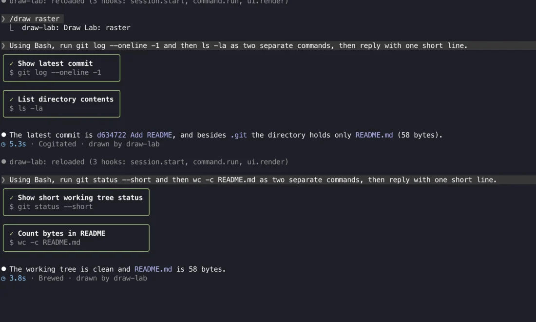Click the clock icon next to 5.3s
Screen dimensions: 536x322
pos(3,144)
